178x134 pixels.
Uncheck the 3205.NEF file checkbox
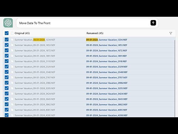[7, 88]
